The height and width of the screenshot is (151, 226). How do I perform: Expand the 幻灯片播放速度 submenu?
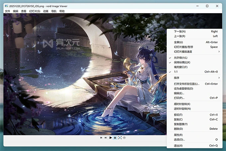(x=194, y=52)
